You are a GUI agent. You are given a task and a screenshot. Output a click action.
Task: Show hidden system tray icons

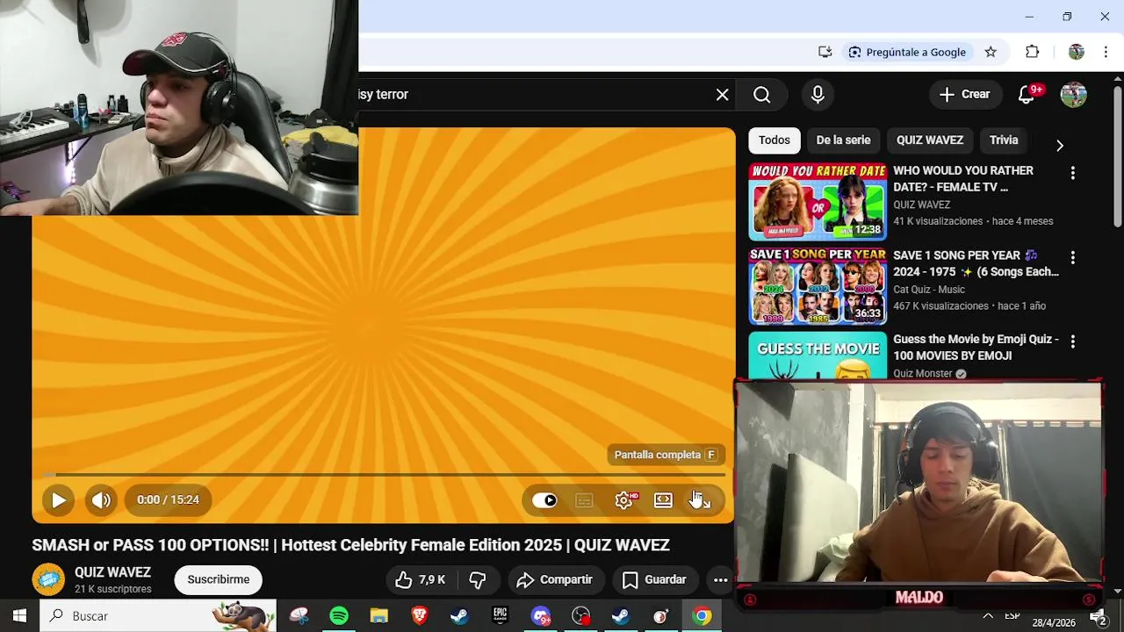tap(988, 616)
